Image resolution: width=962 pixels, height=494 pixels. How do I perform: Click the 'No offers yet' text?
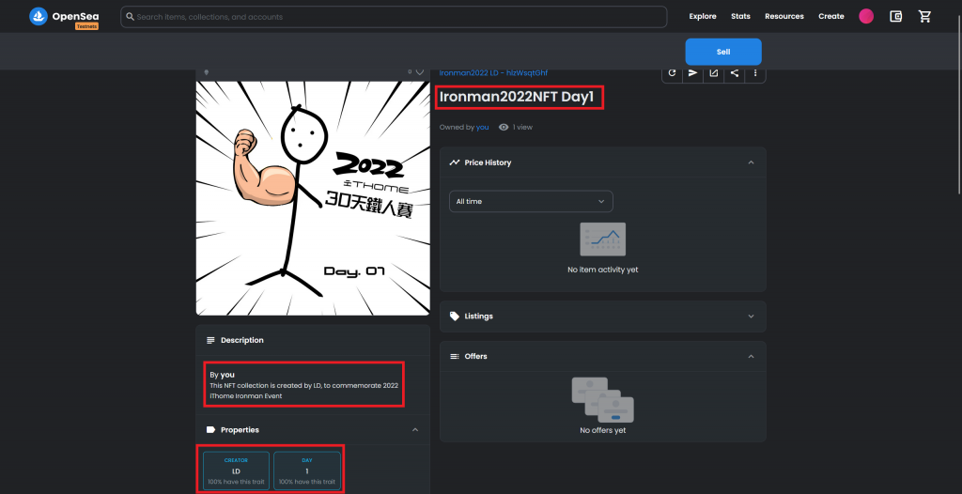pyautogui.click(x=602, y=430)
